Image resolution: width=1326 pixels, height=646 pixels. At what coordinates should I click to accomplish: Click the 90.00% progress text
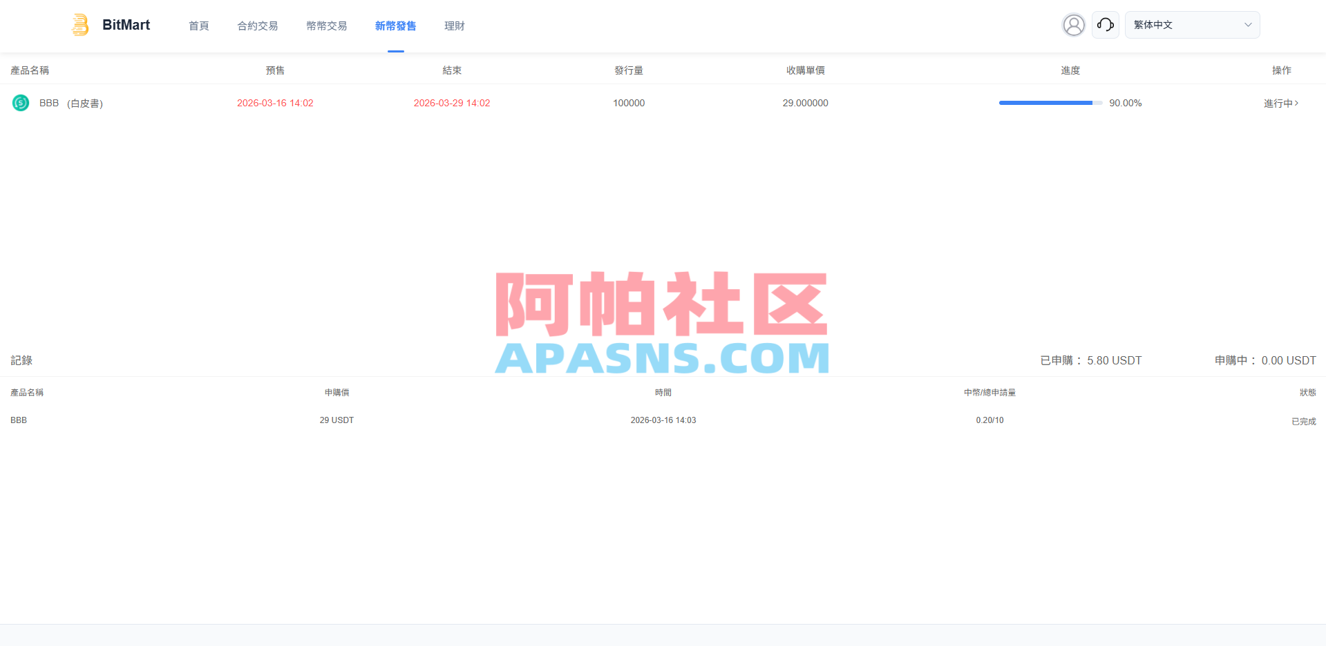point(1126,103)
